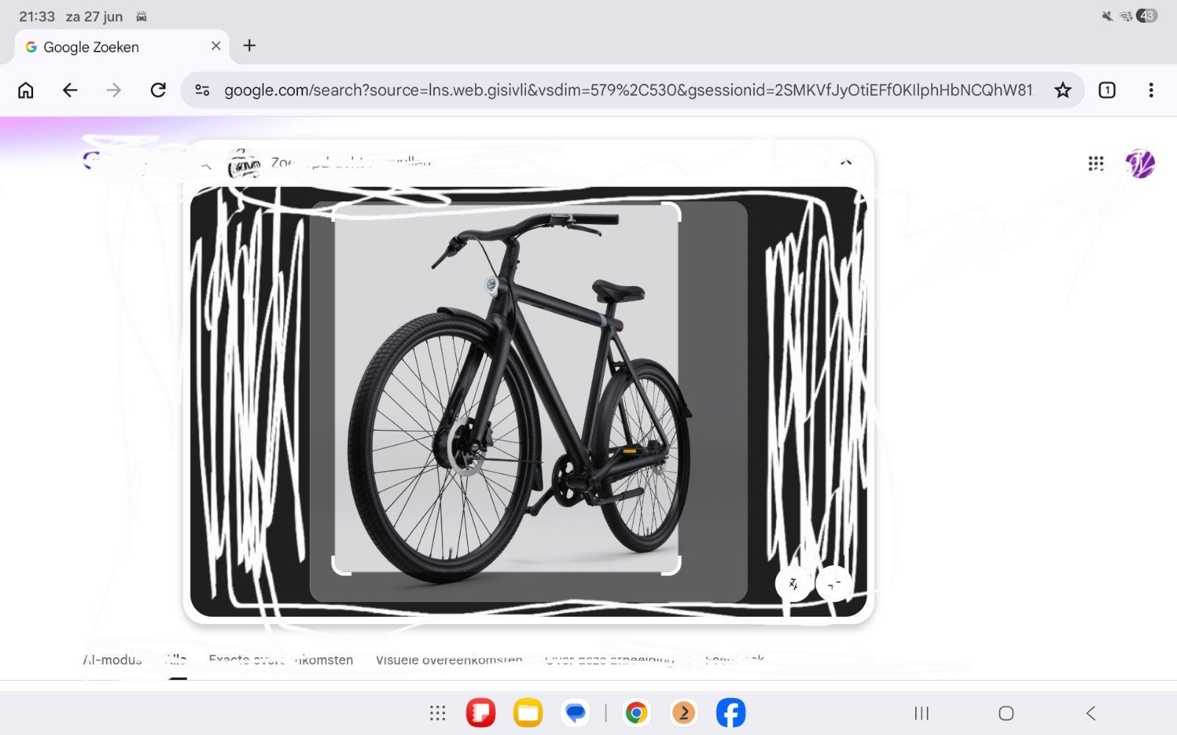Open Chrome from the taskbar
Viewport: 1177px width, 735px height.
[636, 713]
